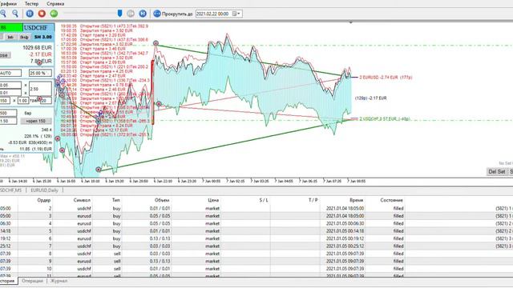Switch to the EURUSD,Daily chart tab

pyautogui.click(x=44, y=190)
